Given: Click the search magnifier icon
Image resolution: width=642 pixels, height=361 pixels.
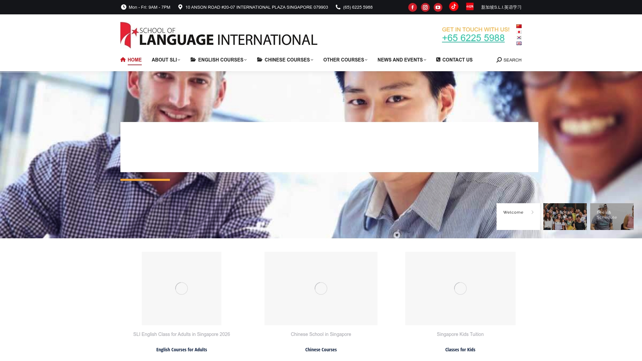Looking at the screenshot, I should pos(499,60).
